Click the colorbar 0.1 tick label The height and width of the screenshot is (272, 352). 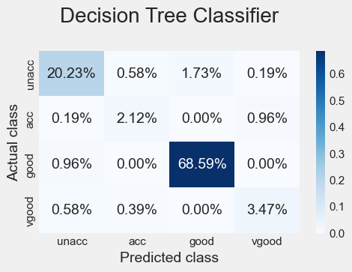pyautogui.click(x=337, y=207)
